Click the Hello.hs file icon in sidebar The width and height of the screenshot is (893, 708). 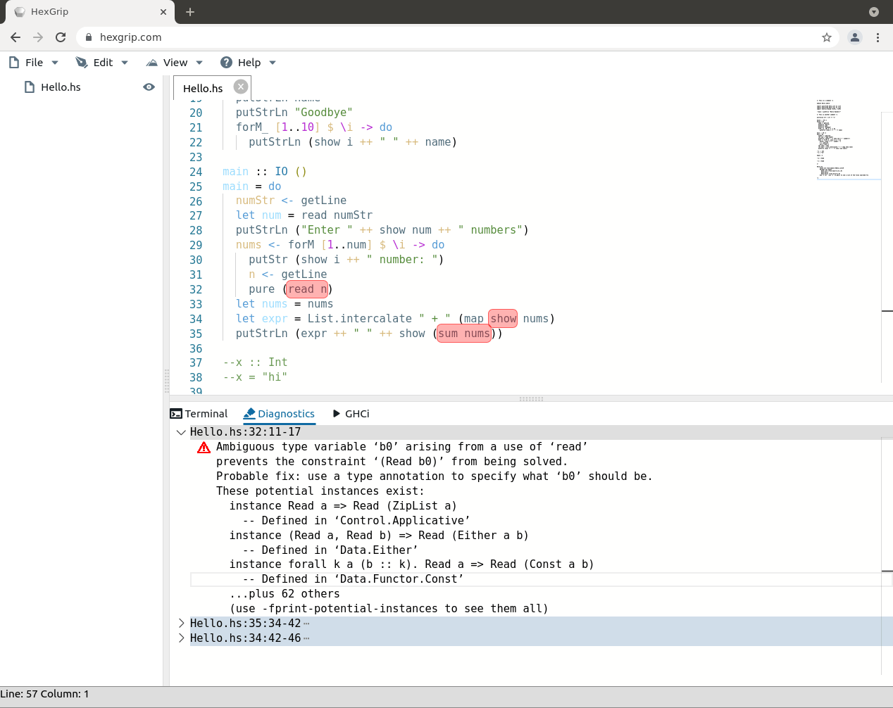28,87
